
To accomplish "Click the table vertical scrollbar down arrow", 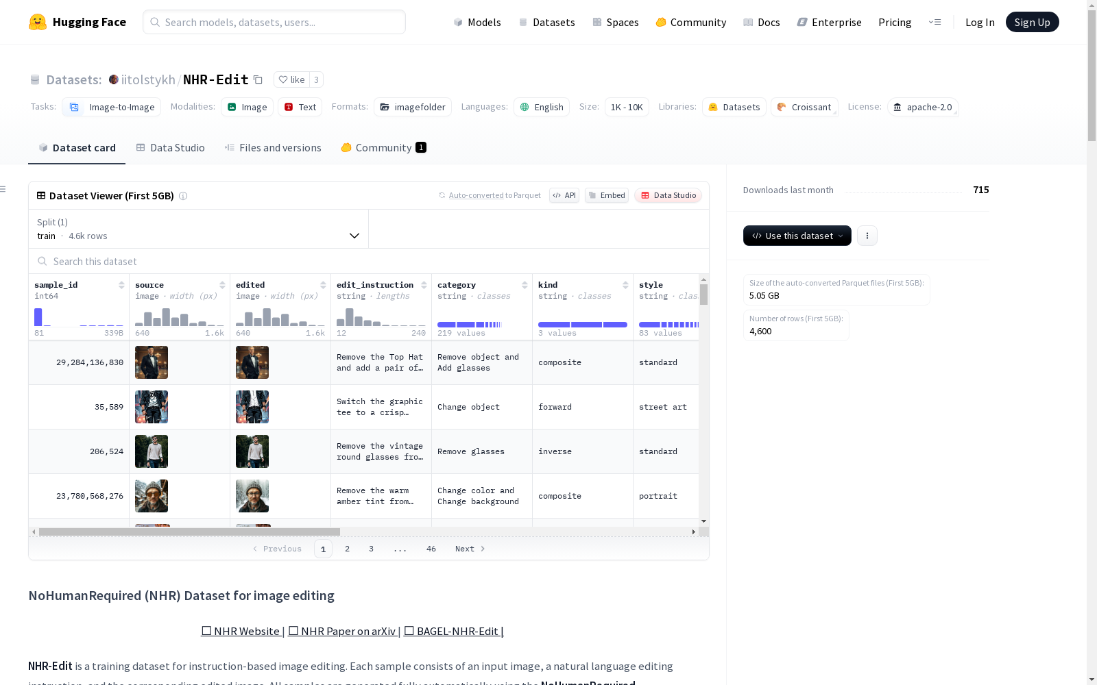I will point(703,521).
